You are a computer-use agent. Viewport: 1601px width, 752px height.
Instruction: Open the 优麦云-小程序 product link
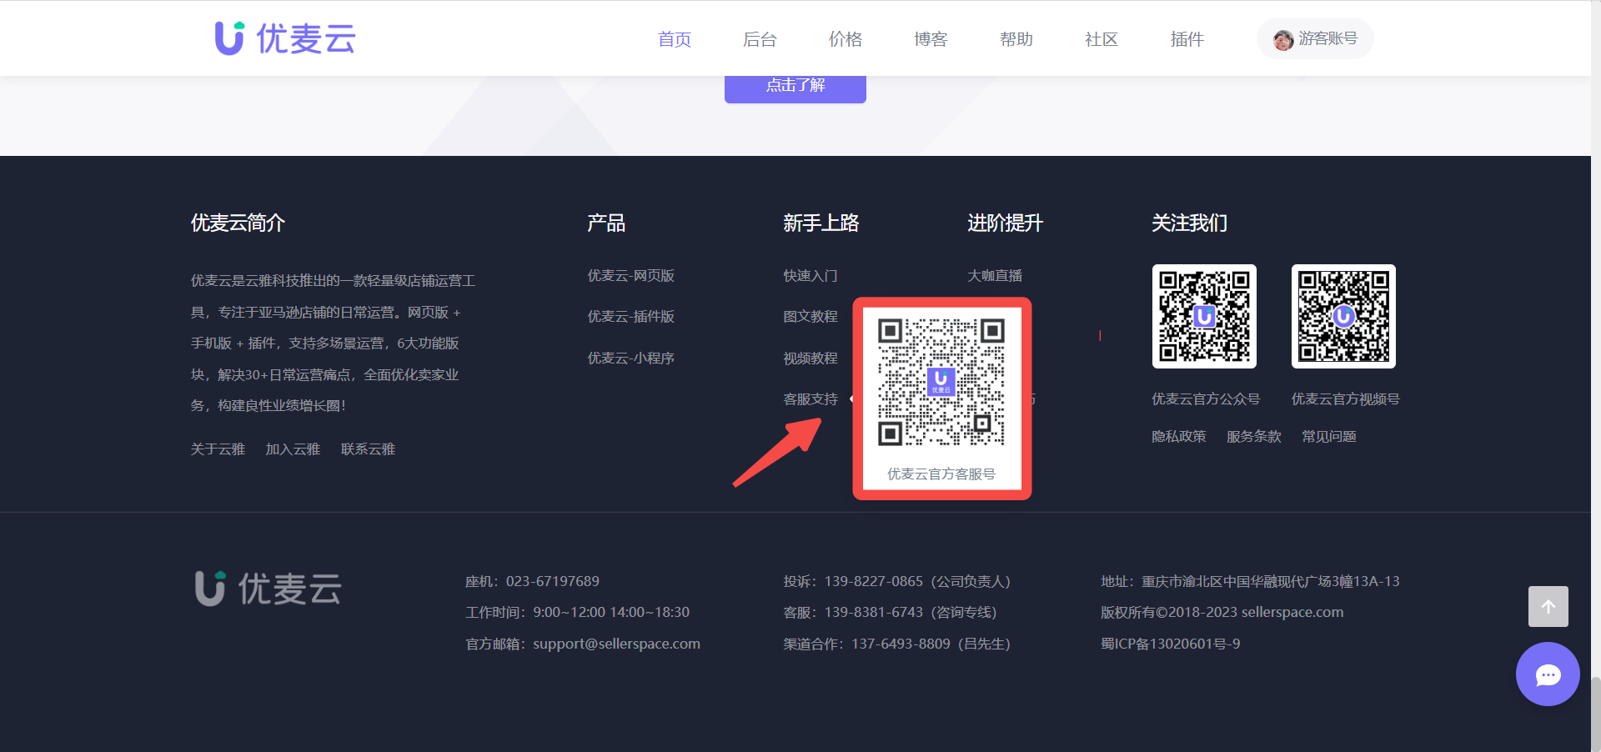click(x=630, y=358)
